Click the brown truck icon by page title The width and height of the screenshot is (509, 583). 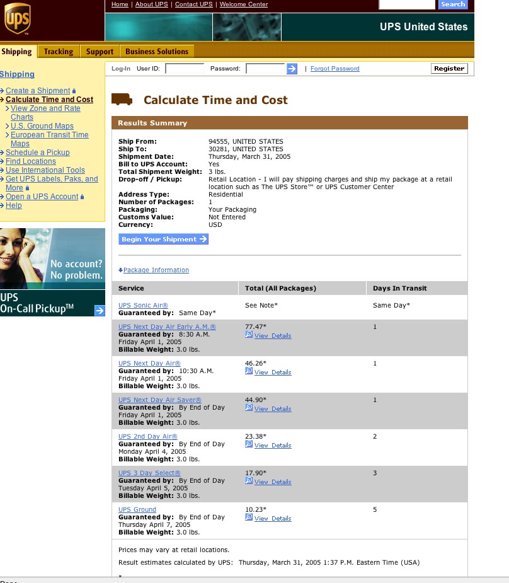click(x=122, y=100)
